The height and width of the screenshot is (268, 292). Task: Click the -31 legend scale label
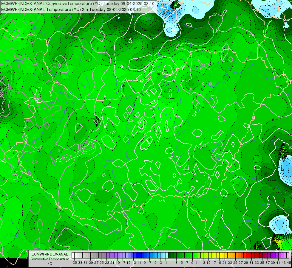tap(85, 263)
